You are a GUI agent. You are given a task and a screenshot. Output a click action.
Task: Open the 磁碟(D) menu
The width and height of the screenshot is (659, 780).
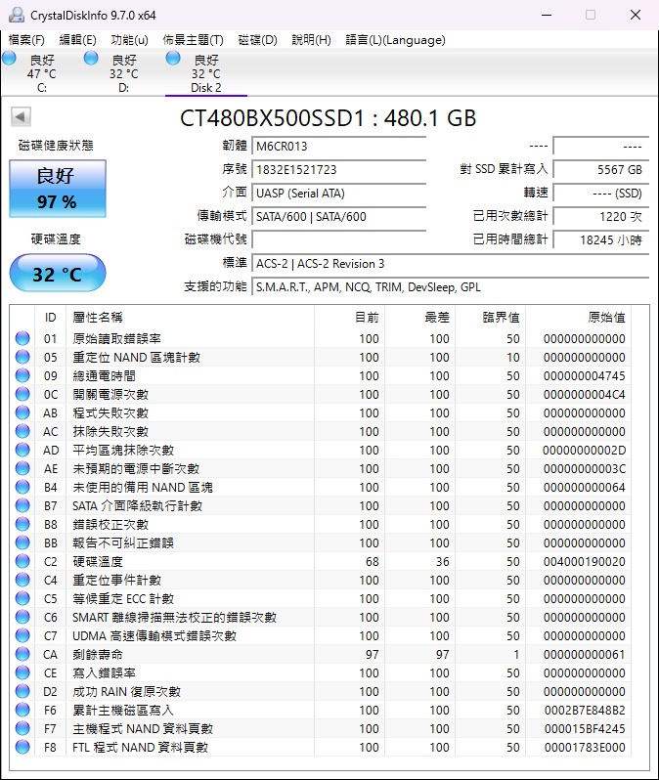(x=257, y=40)
